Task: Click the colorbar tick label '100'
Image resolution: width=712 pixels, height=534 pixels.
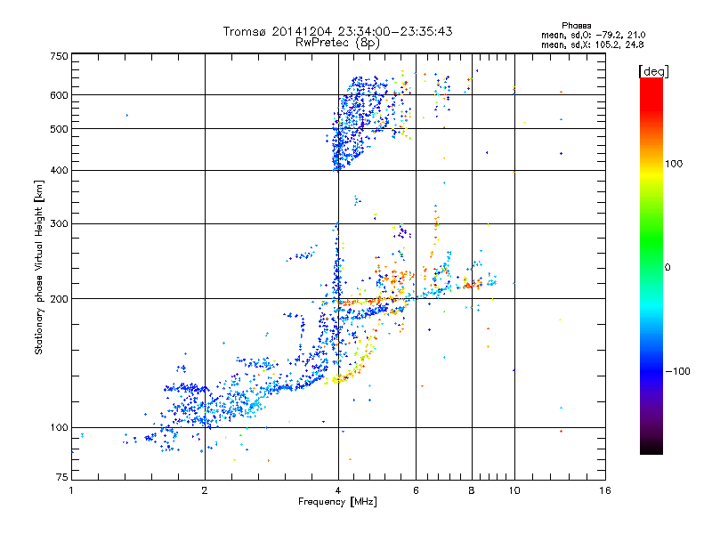Action: 674,164
